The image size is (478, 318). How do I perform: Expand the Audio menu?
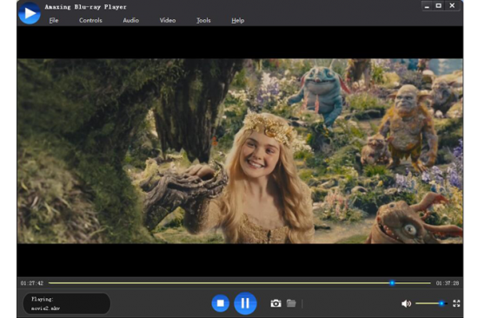pyautogui.click(x=130, y=21)
